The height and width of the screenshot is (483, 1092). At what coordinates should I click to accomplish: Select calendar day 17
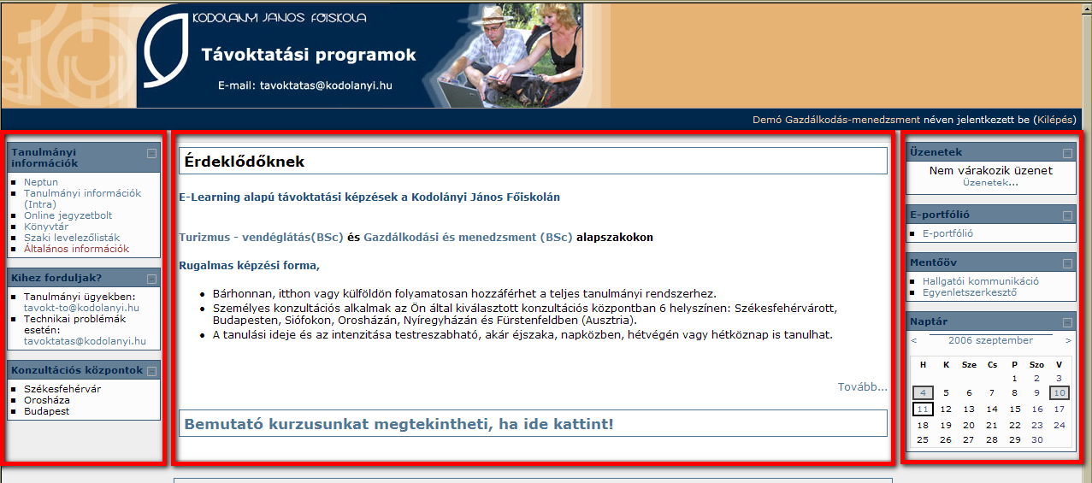click(1060, 409)
